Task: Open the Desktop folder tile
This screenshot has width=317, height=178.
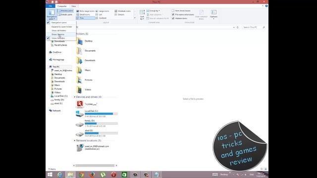Action: 85,41
